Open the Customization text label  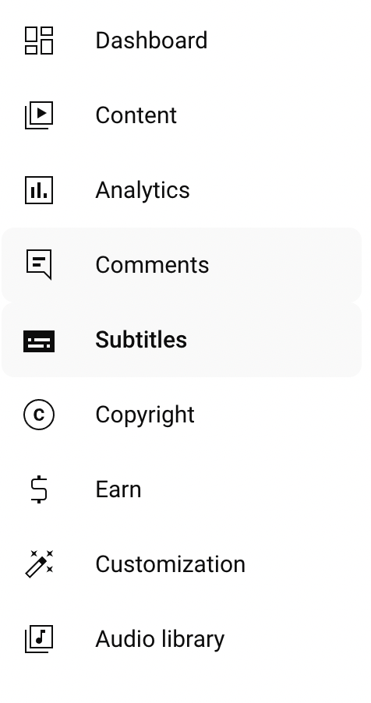170,564
